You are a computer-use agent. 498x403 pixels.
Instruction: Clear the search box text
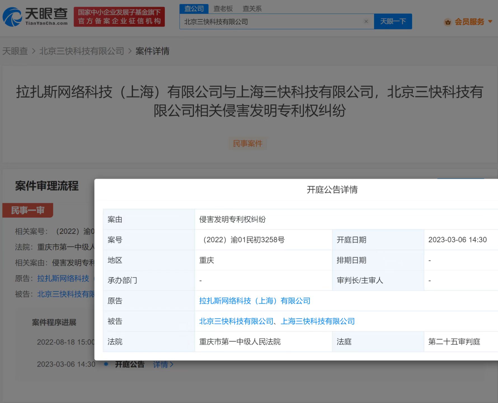point(366,22)
